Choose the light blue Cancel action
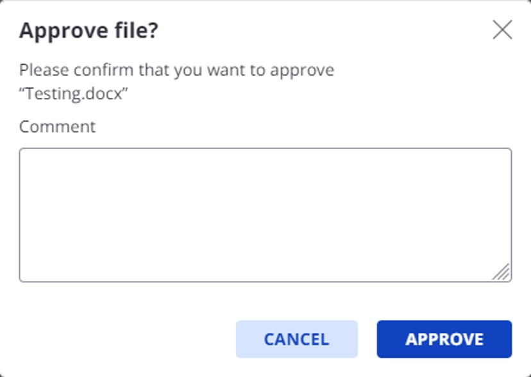This screenshot has width=531, height=377. click(297, 339)
